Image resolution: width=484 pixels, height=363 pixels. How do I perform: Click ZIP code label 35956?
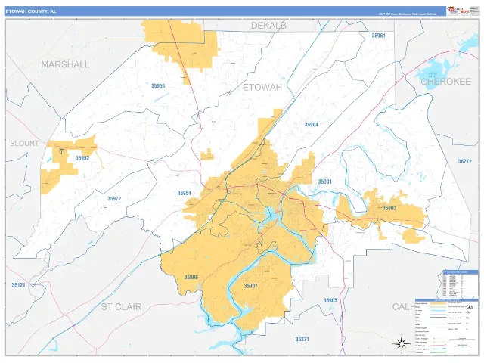(x=158, y=85)
